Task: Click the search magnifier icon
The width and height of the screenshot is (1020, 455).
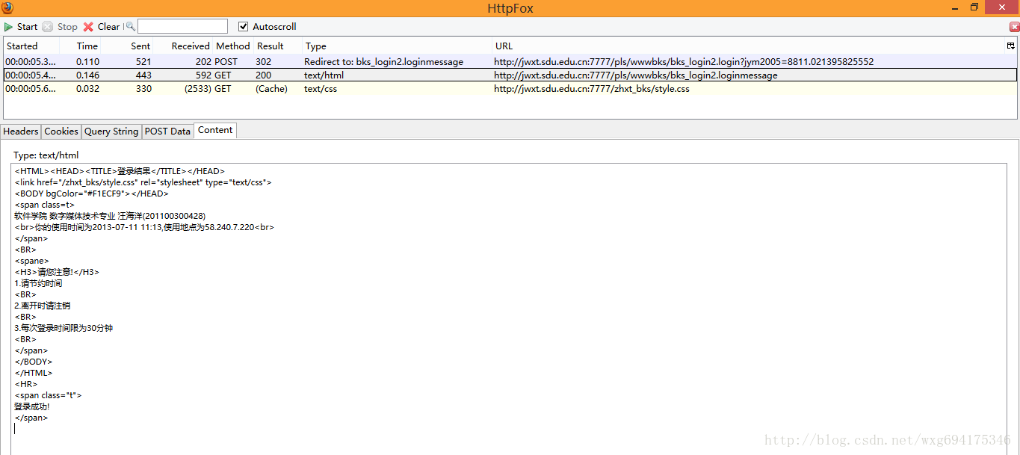Action: [x=130, y=27]
